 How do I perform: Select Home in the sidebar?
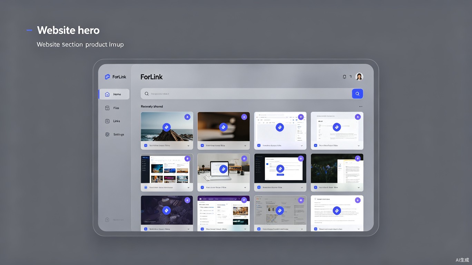pyautogui.click(x=114, y=94)
